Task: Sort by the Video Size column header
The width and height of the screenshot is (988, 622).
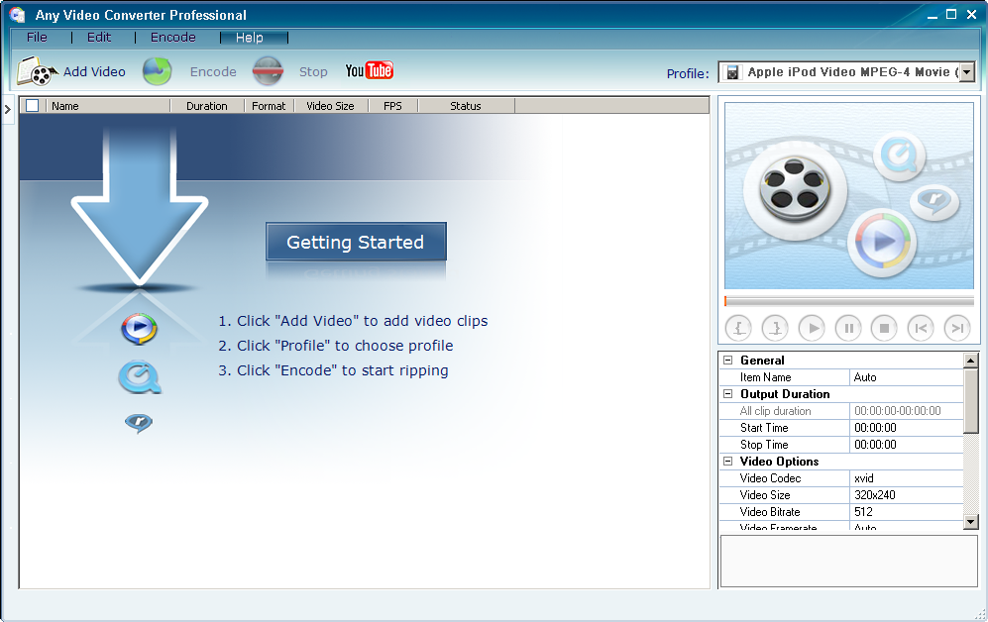Action: 331,106
